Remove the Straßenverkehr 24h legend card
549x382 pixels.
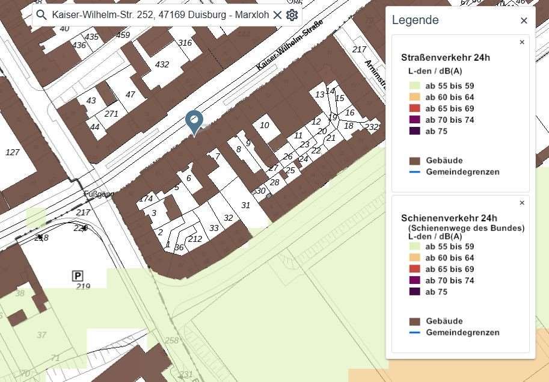point(522,42)
